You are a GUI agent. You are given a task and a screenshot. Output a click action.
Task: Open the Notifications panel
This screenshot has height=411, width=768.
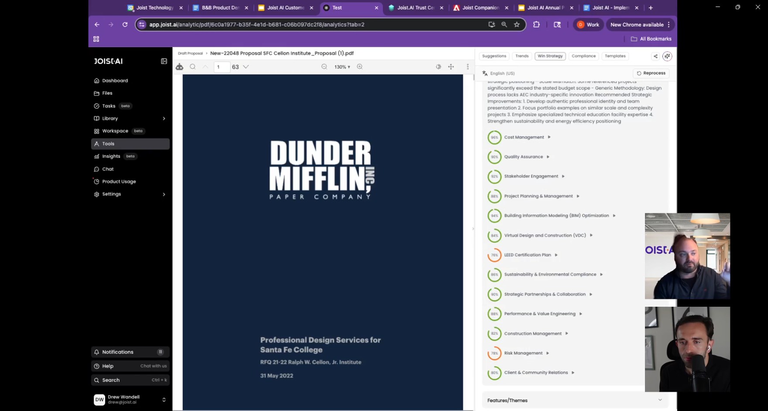click(x=130, y=352)
